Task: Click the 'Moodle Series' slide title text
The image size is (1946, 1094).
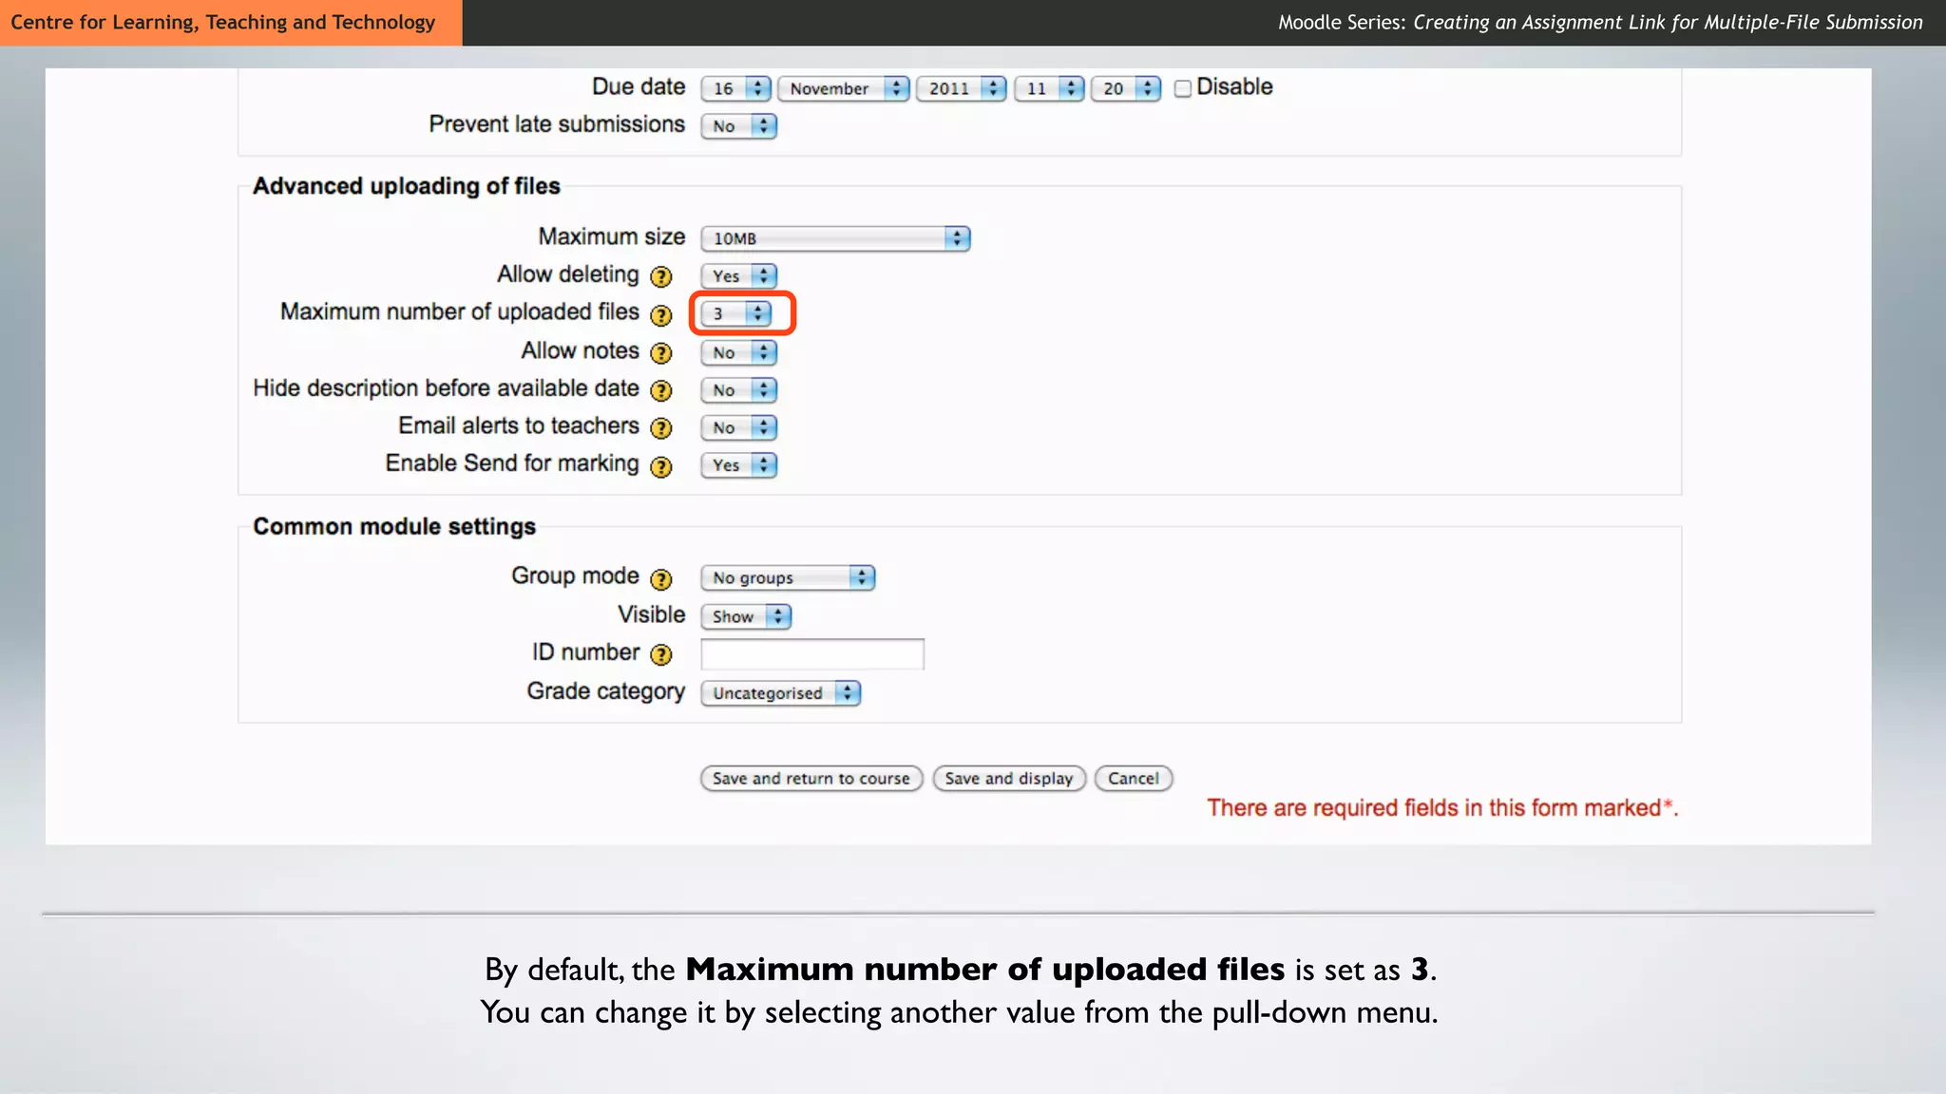Action: (x=1600, y=23)
